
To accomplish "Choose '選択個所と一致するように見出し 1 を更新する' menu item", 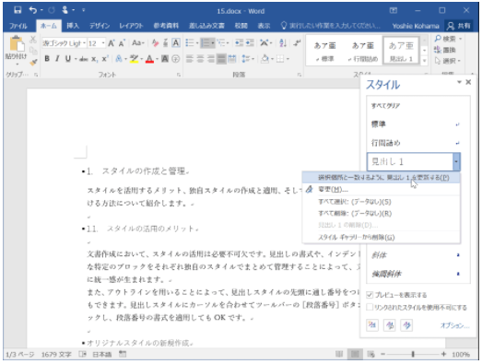I will click(x=382, y=178).
